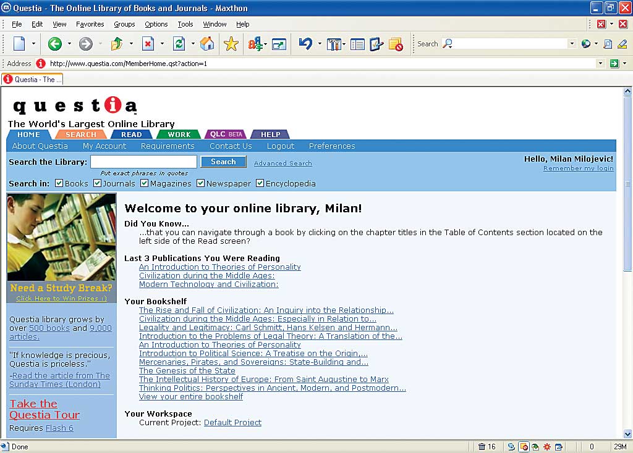Click the New page toolbar icon

pos(19,44)
